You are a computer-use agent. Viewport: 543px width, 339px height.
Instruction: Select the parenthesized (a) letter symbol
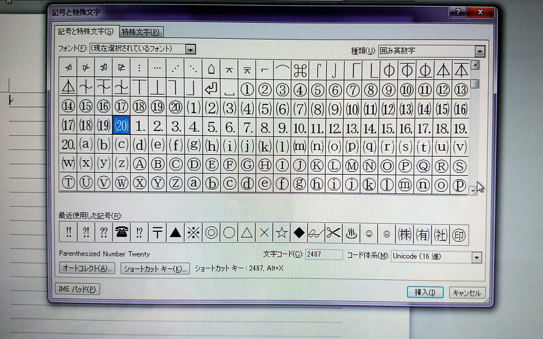[86, 144]
